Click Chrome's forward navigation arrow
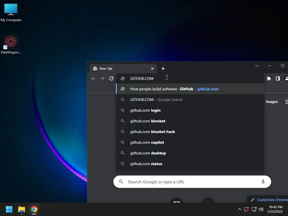The width and height of the screenshot is (288, 216). point(102,79)
